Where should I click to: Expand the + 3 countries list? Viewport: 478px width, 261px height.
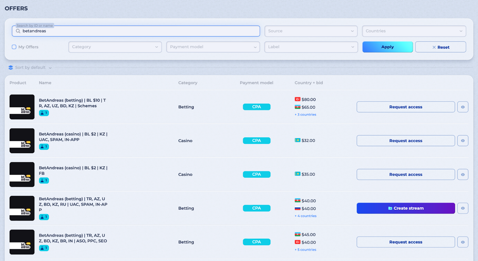point(305,115)
